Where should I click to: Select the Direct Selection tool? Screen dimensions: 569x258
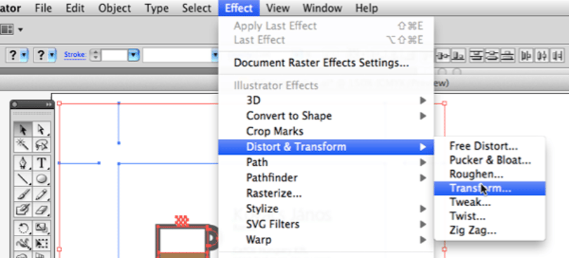pos(41,129)
